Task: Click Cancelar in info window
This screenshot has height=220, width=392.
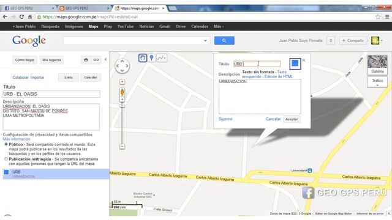Action: coord(273,119)
